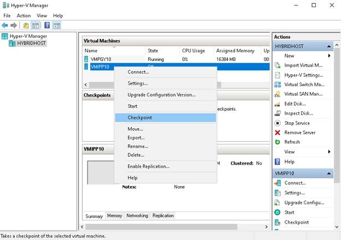Click New in the HYBRIDHOST actions list
The width and height of the screenshot is (341, 240).
[289, 56]
